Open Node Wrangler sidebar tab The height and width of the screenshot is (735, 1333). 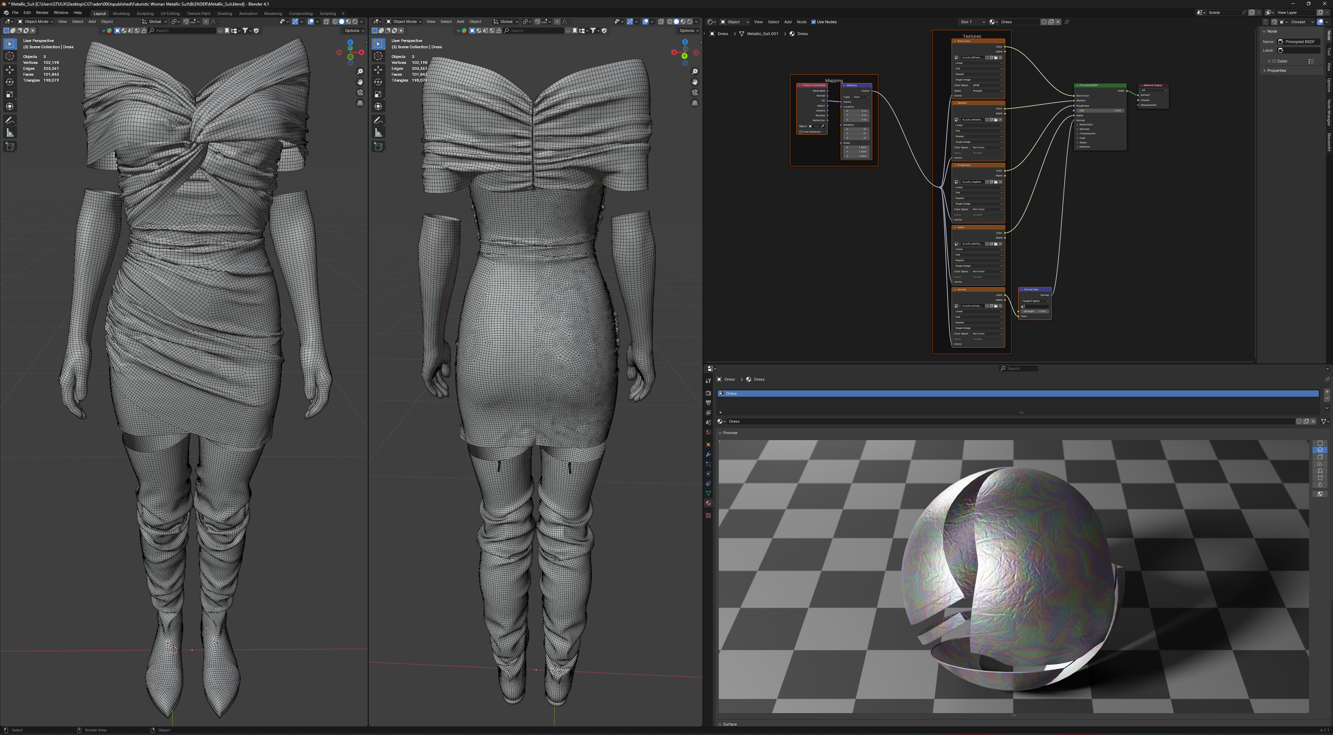tap(1329, 112)
